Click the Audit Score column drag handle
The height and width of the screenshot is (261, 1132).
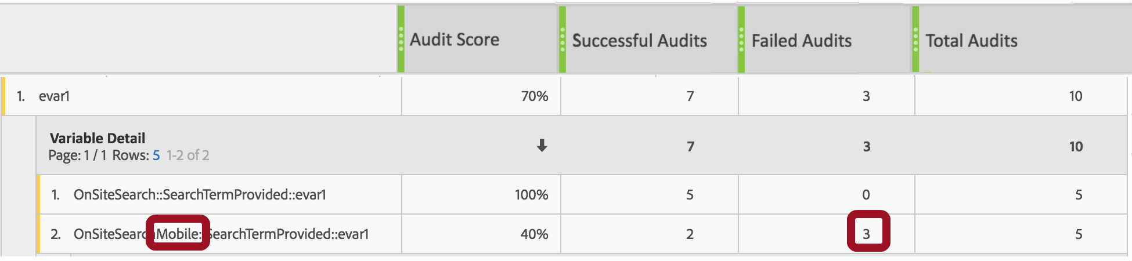click(x=401, y=39)
